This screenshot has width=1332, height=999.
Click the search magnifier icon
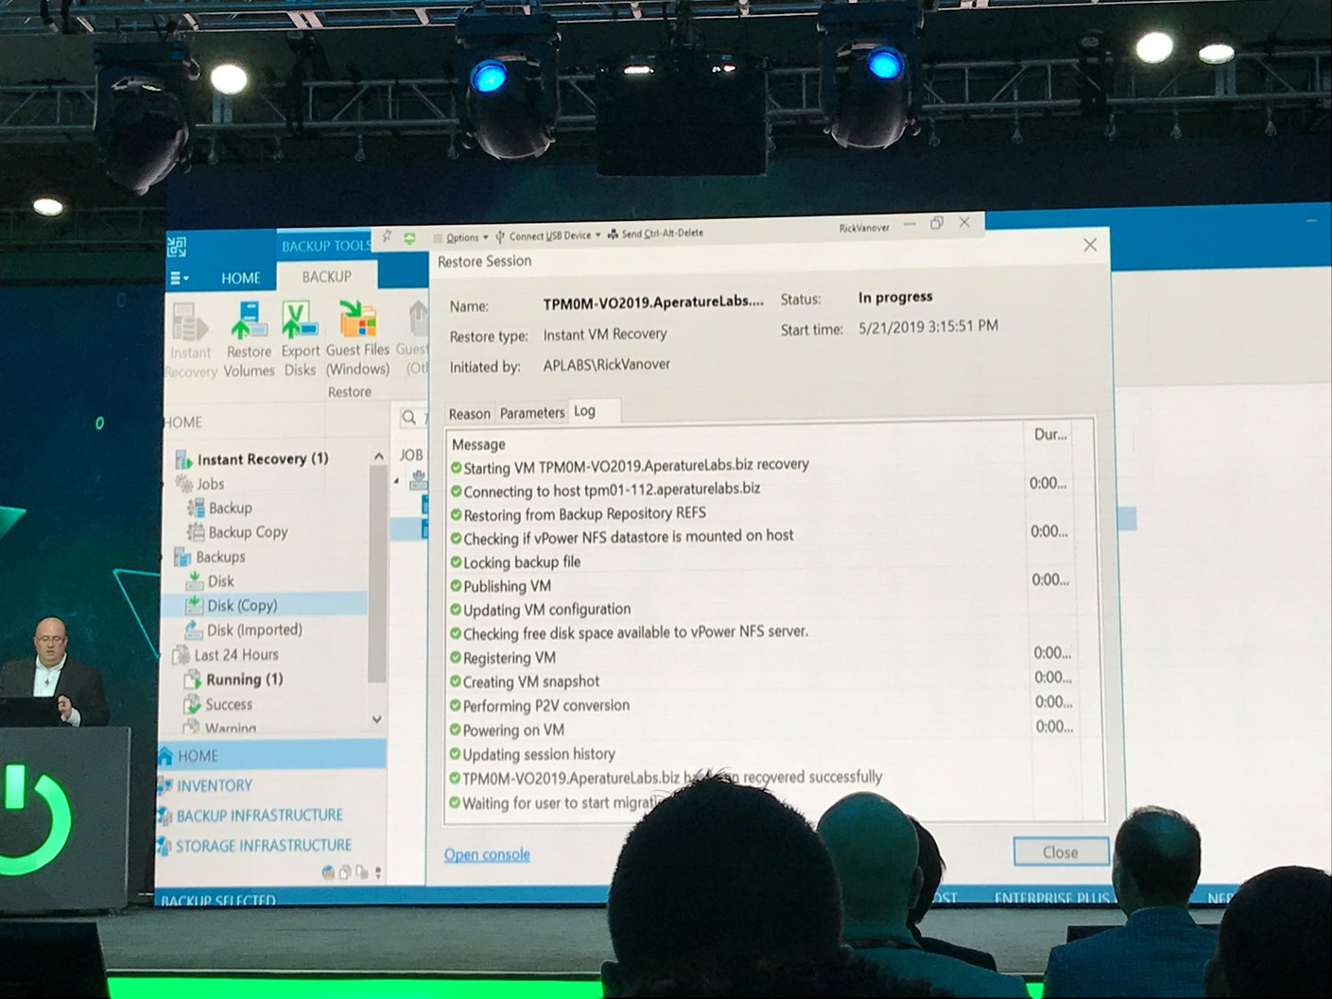tap(409, 417)
